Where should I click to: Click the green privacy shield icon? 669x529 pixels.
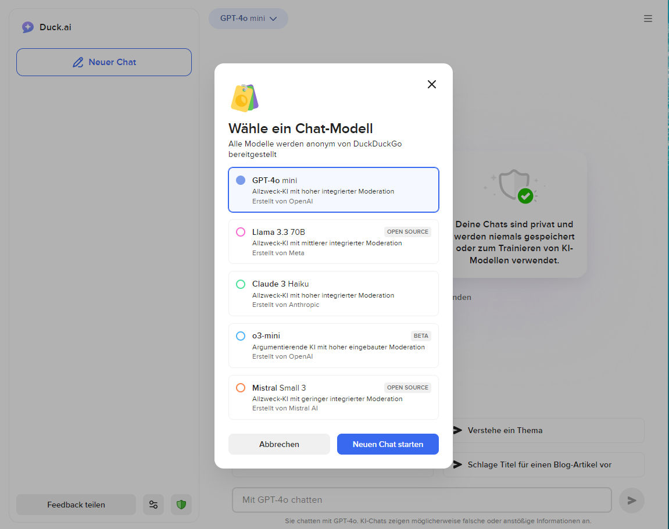click(x=181, y=505)
